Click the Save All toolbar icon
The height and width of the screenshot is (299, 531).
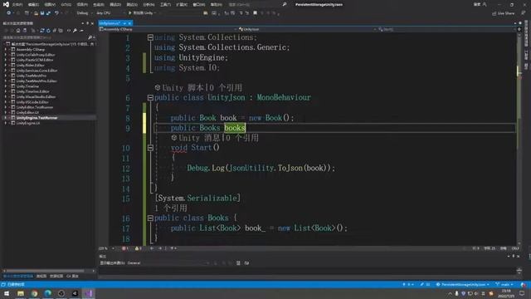pyautogui.click(x=48, y=13)
